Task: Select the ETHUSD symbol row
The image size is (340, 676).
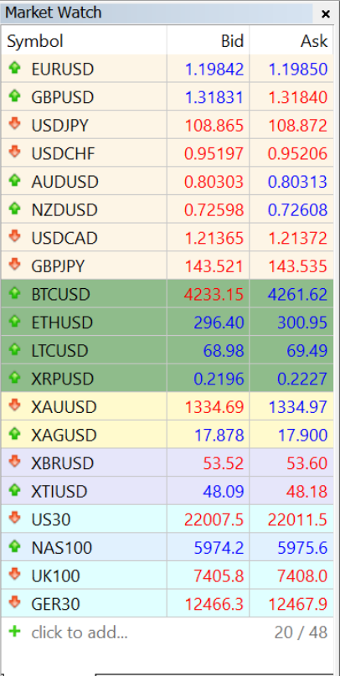Action: tap(167, 322)
